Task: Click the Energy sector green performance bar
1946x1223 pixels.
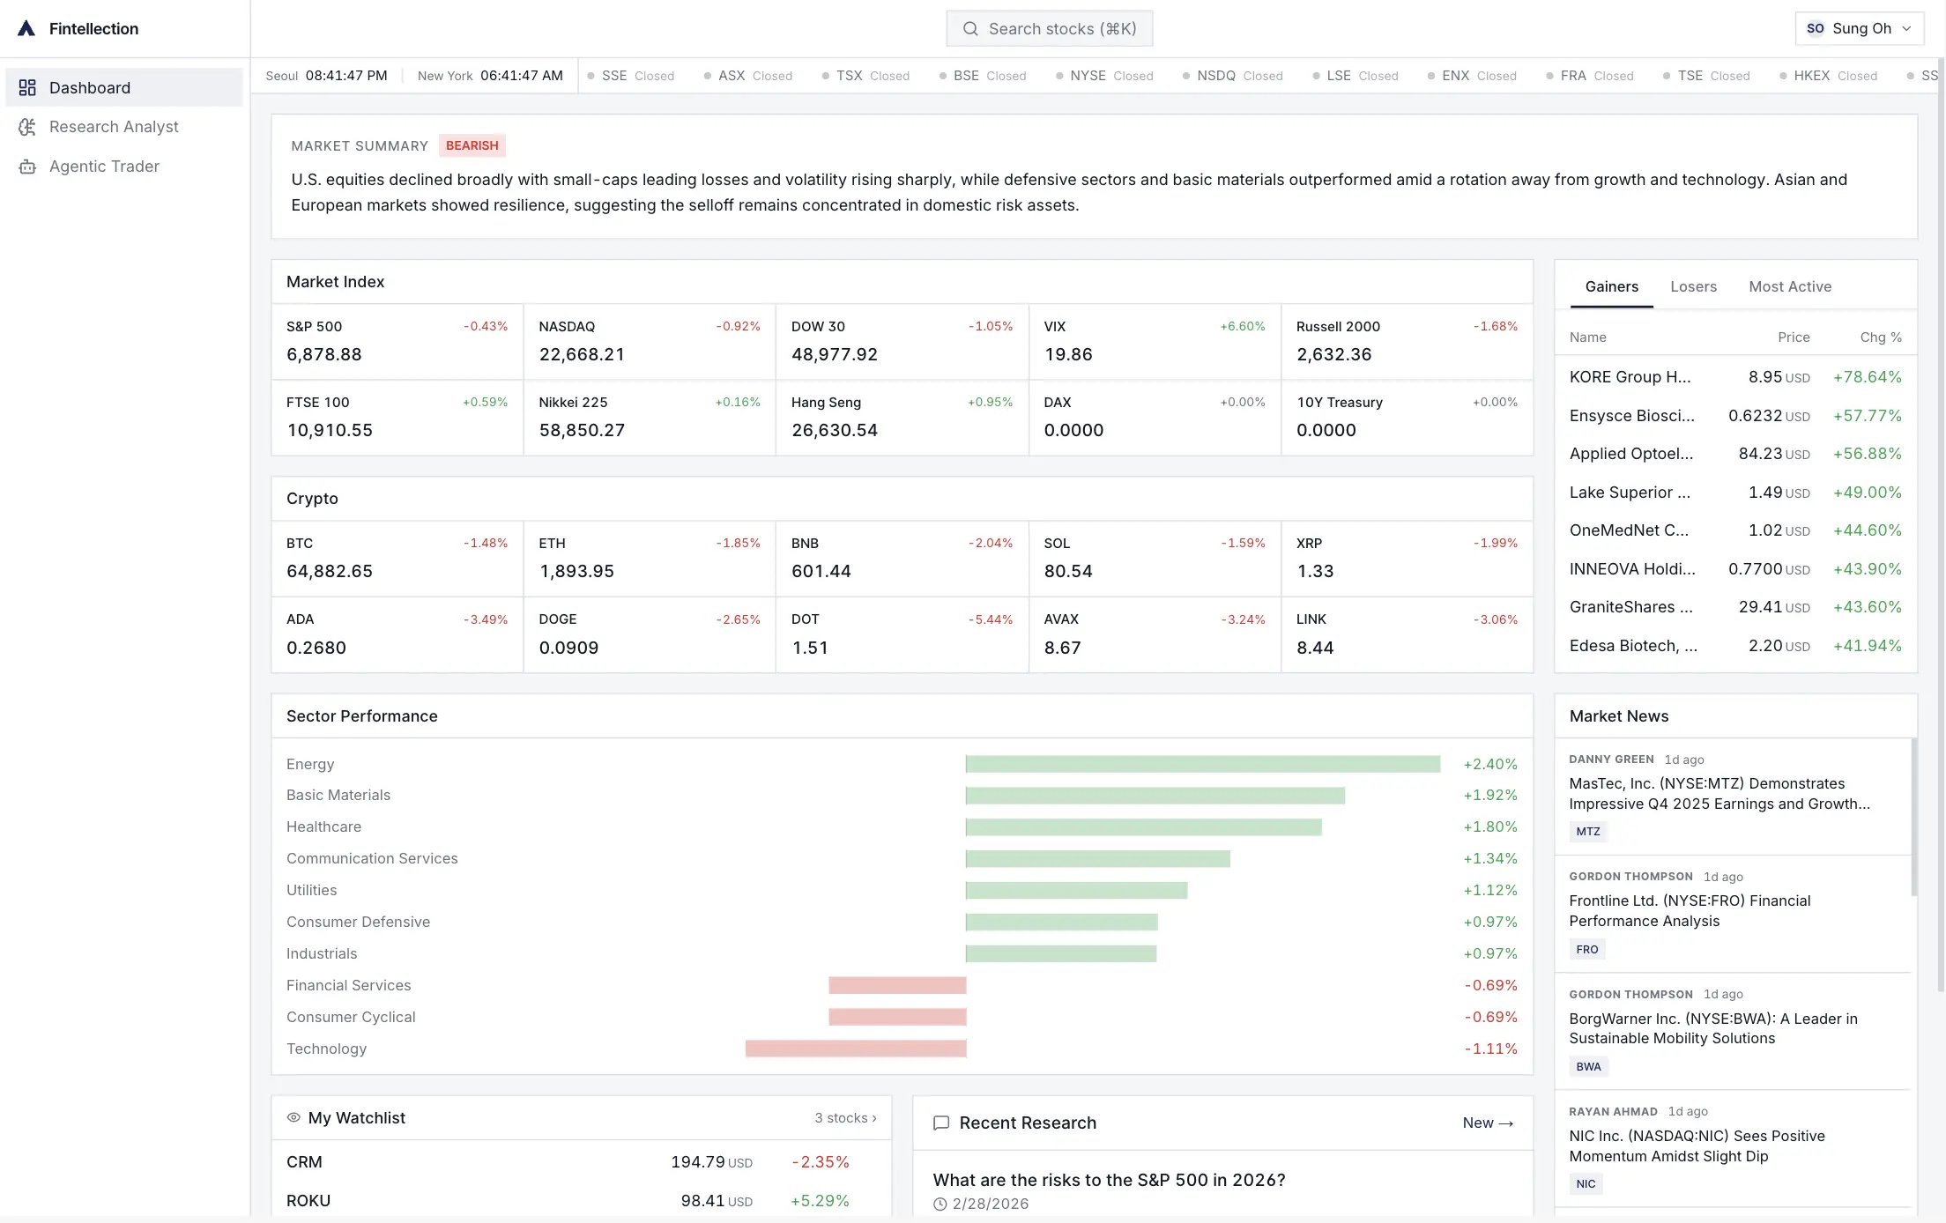Action: (1202, 764)
